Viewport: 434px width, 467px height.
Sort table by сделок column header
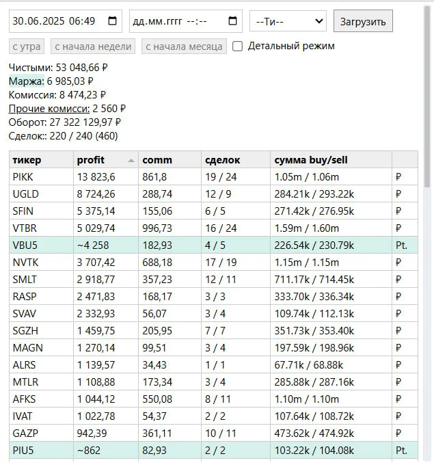pos(236,160)
